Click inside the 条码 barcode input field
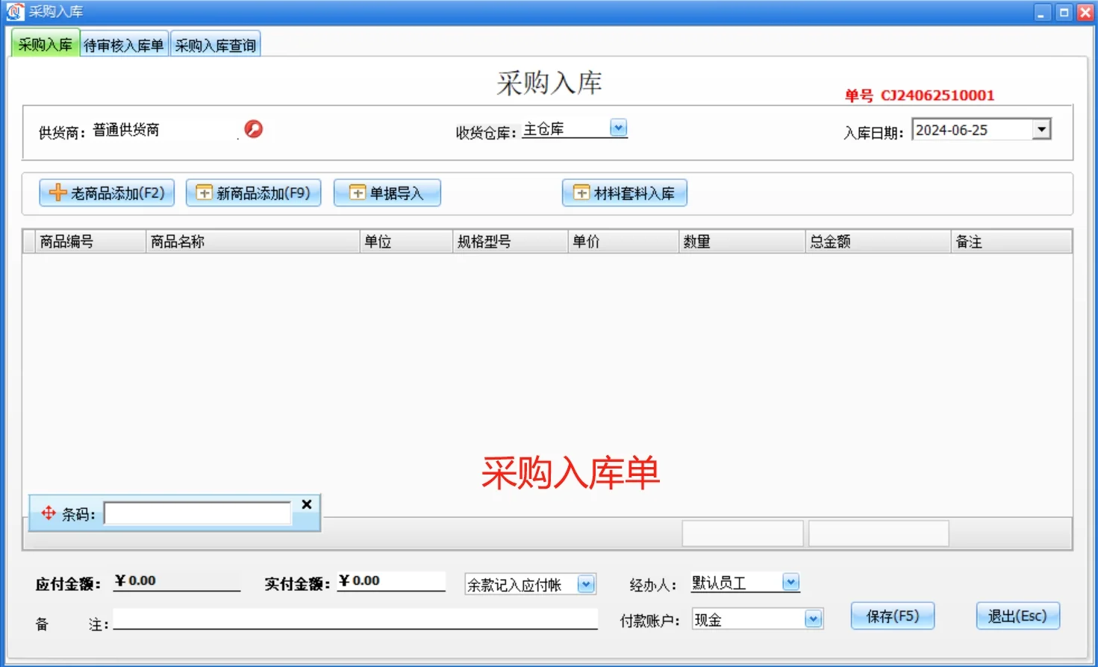 (197, 513)
